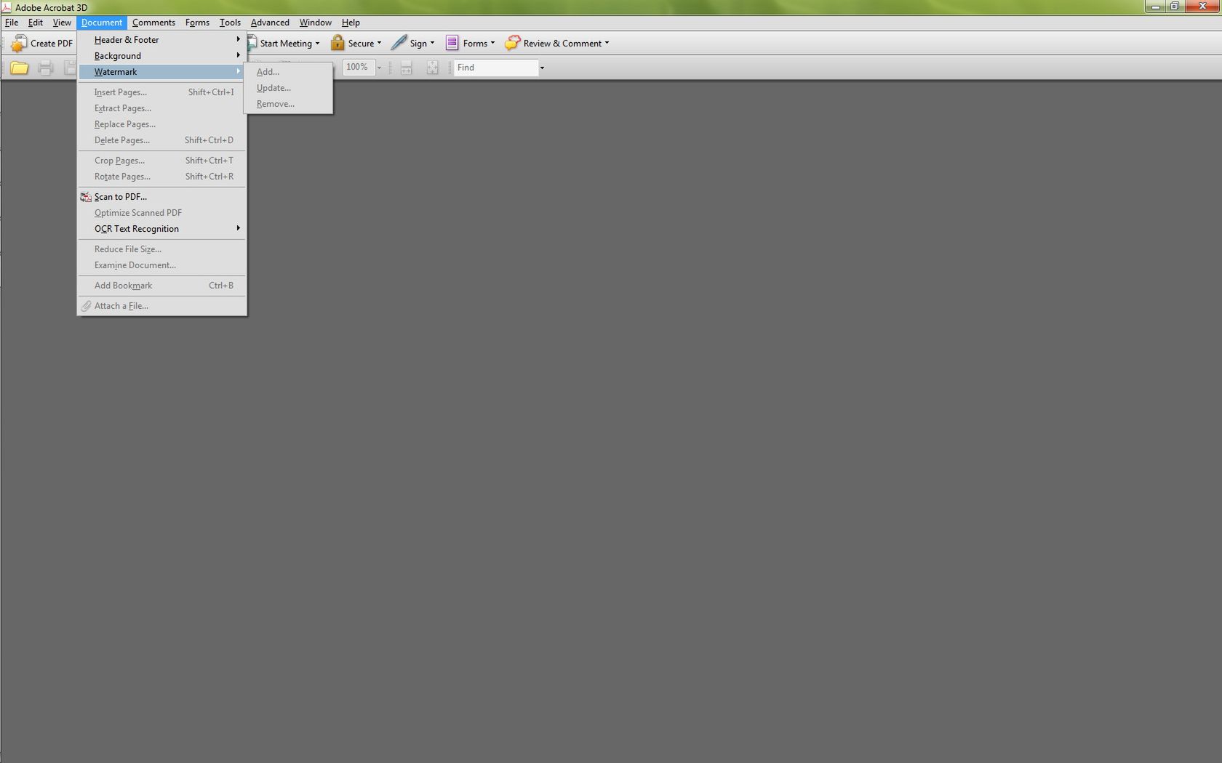
Task: Click the scrolling pages view icon
Action: click(407, 68)
